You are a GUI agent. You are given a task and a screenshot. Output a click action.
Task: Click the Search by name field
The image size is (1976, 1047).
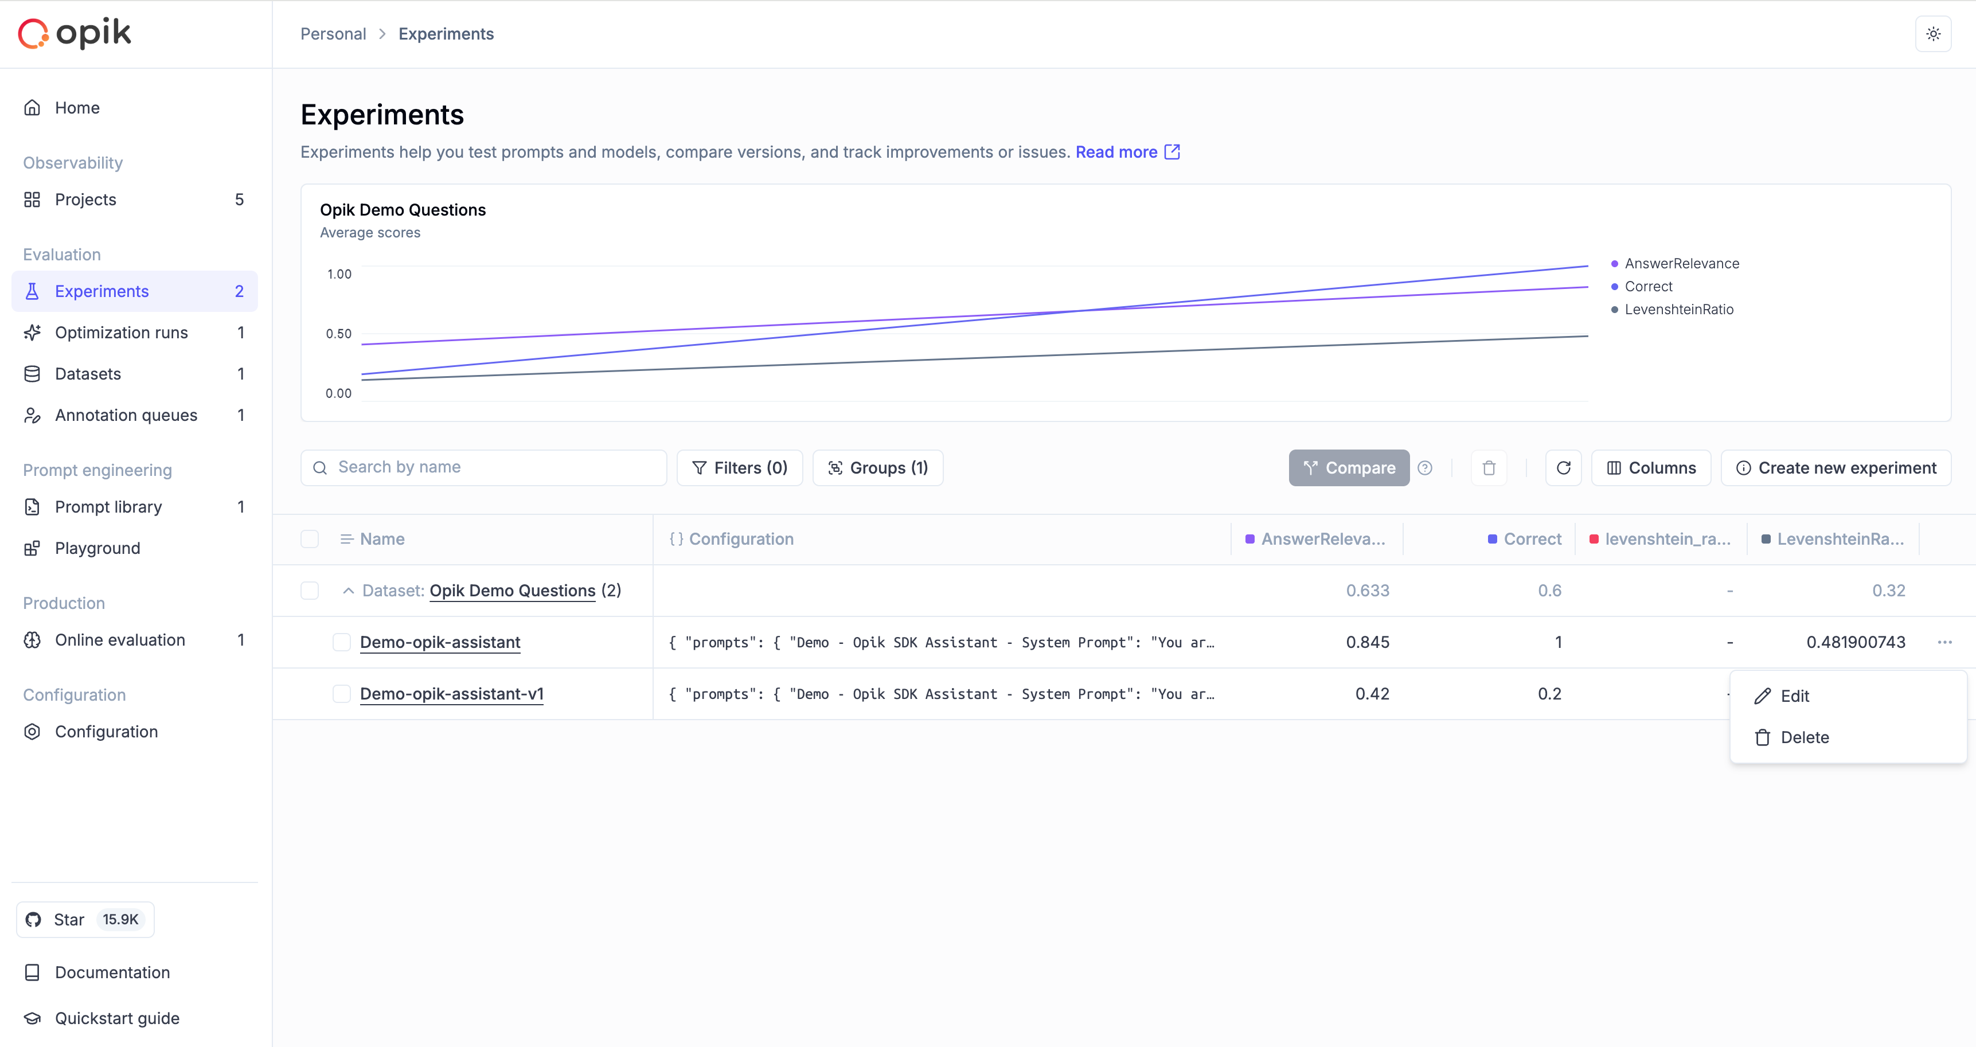(483, 467)
